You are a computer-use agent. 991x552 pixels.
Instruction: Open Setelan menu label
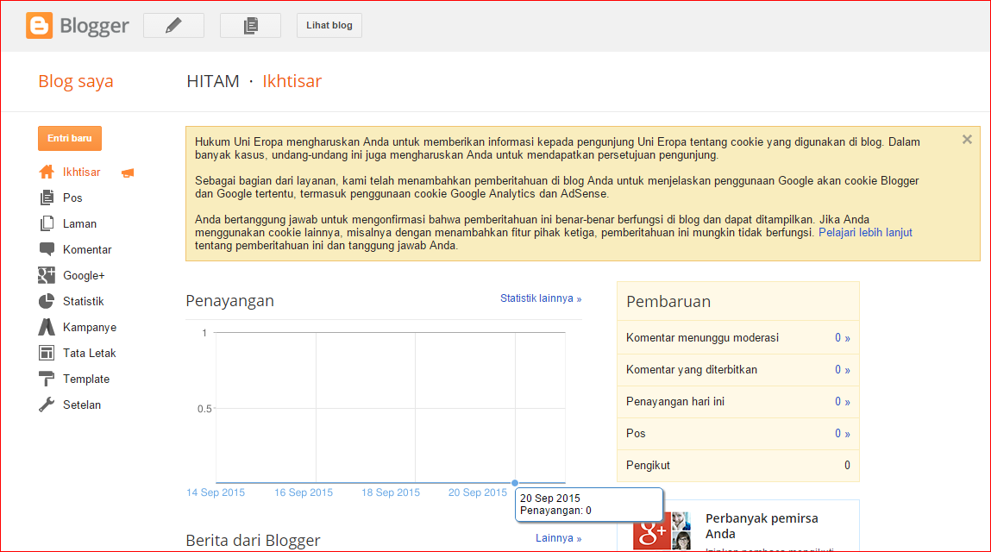tap(82, 405)
